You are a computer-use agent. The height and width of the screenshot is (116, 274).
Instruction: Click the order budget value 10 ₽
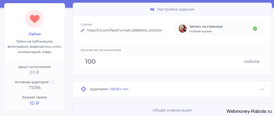point(35,103)
